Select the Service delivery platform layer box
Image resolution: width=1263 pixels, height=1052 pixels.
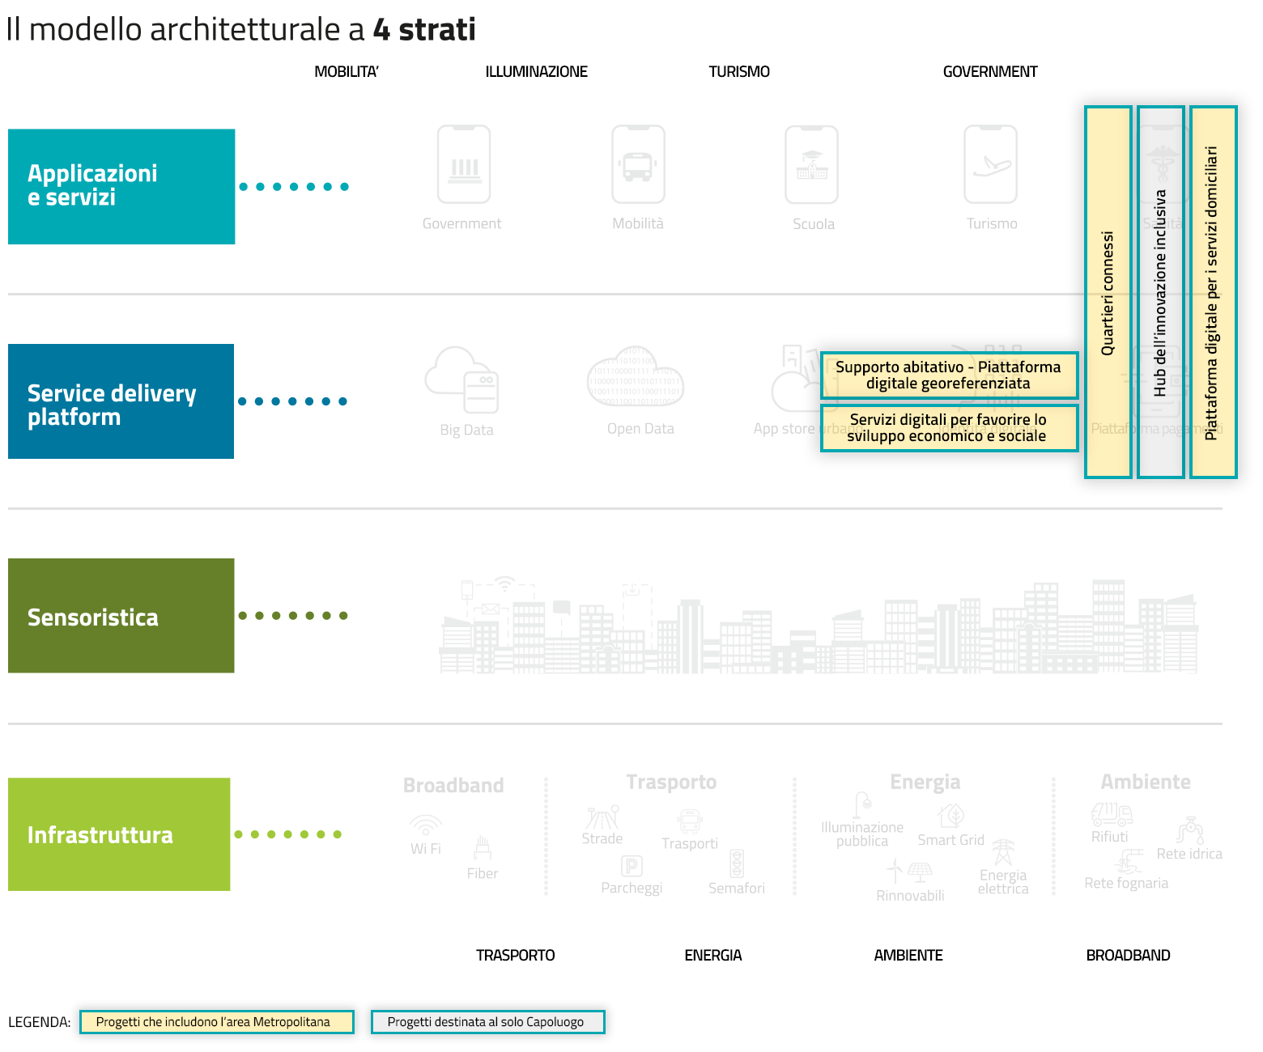click(x=121, y=401)
